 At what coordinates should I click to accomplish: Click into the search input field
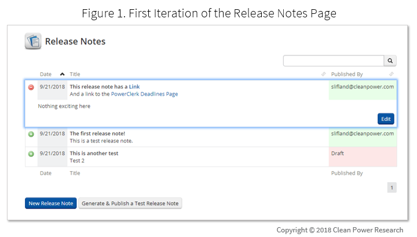(334, 61)
